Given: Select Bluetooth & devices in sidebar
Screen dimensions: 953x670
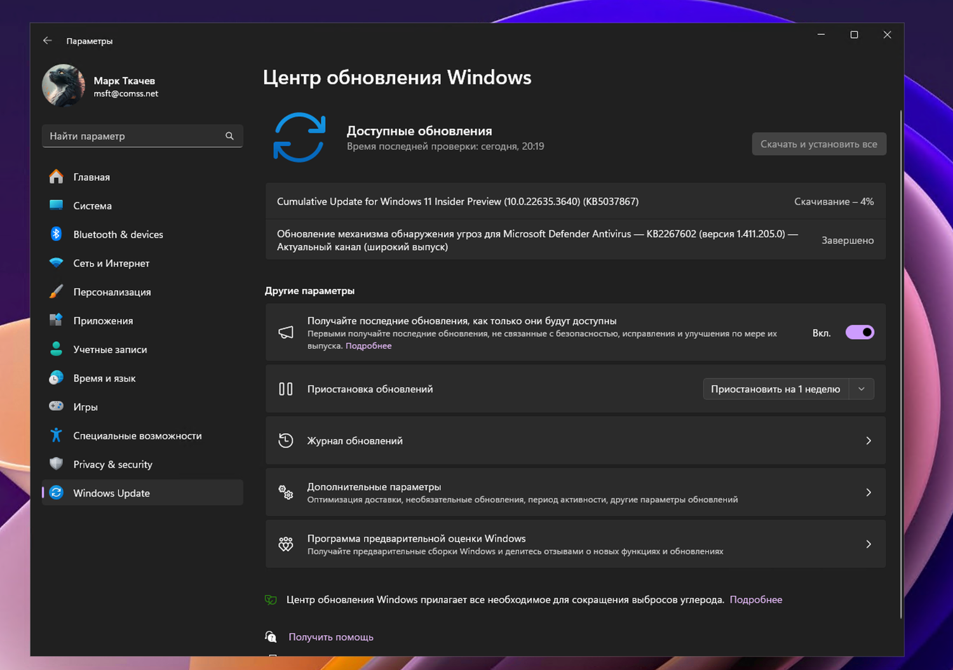Looking at the screenshot, I should pos(142,234).
